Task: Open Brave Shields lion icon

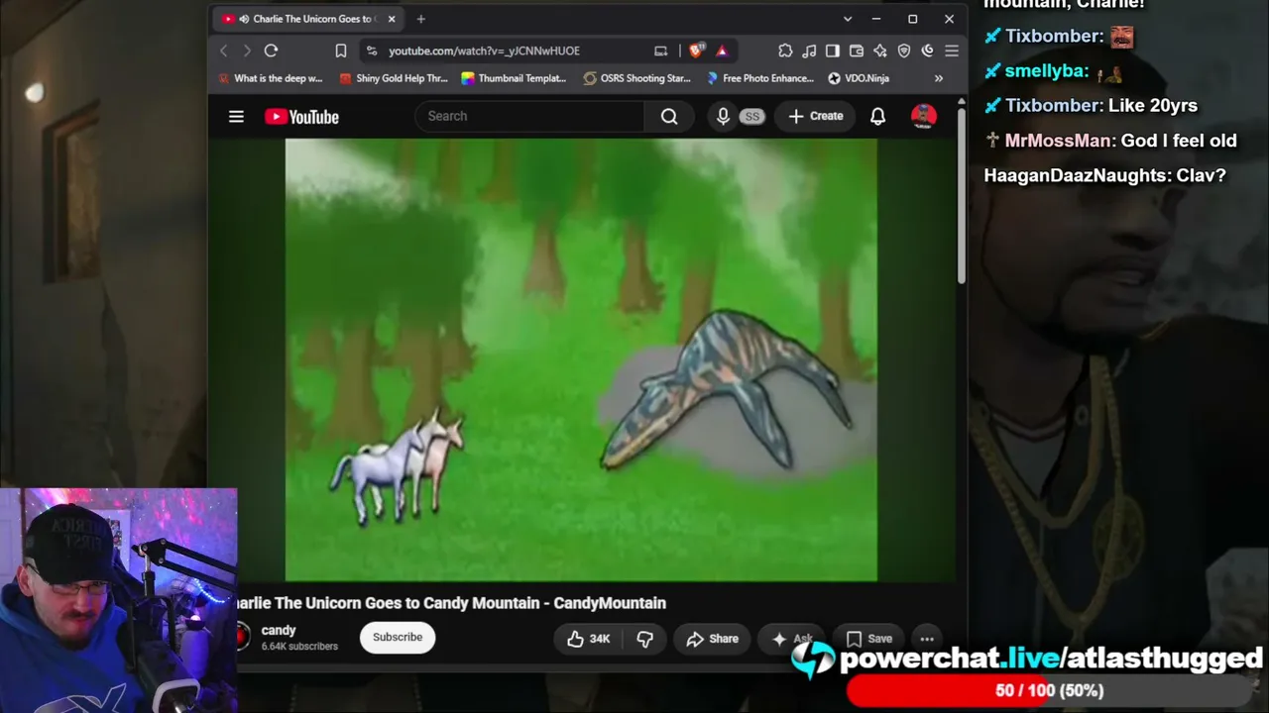Action: 697,51
